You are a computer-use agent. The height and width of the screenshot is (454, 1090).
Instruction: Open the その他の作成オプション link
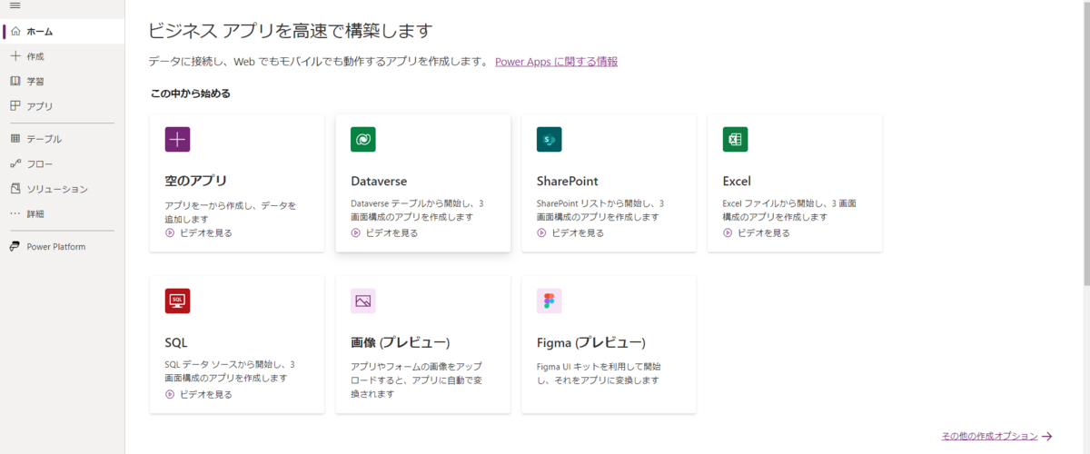989,437
